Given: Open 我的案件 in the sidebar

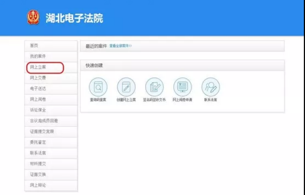Looking at the screenshot, I should [x=51, y=57].
